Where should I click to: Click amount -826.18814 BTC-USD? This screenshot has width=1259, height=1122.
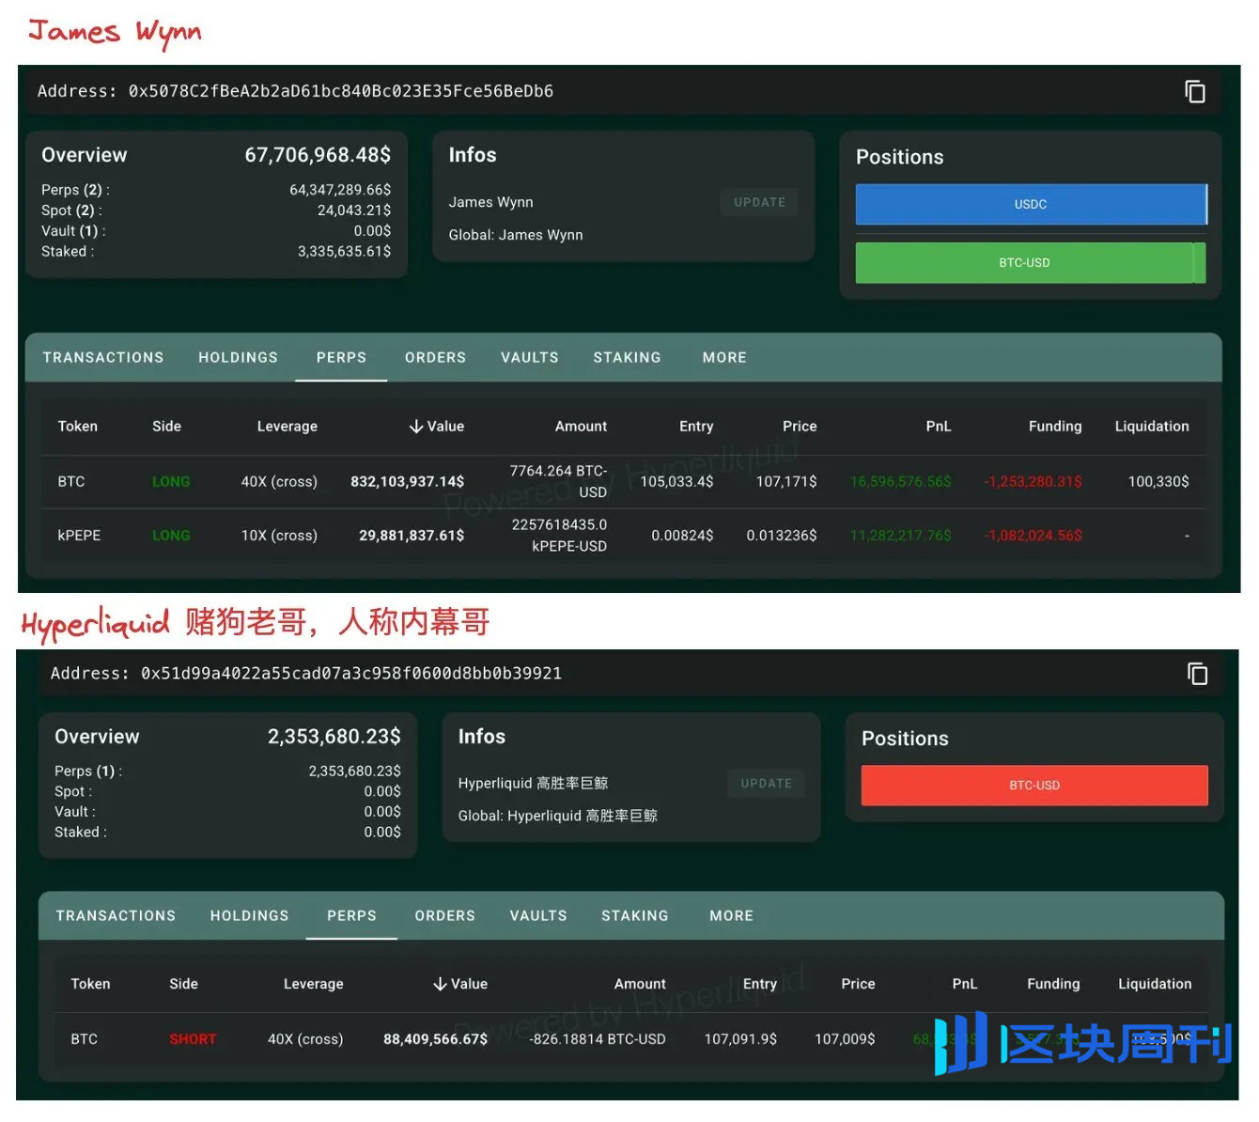(598, 1039)
